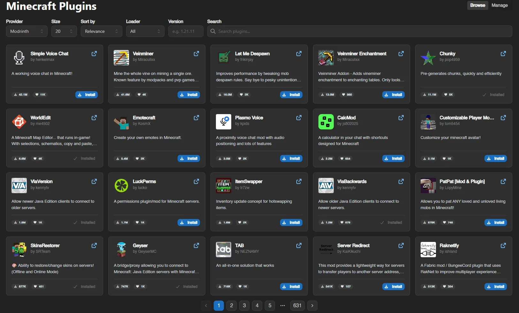Click the CalcMod green calculator logo
519x313 pixels.
coord(326,122)
